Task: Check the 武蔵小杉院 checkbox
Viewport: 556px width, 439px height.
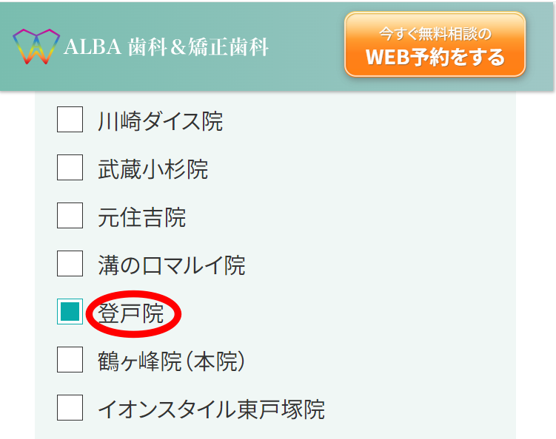Action: click(x=70, y=168)
